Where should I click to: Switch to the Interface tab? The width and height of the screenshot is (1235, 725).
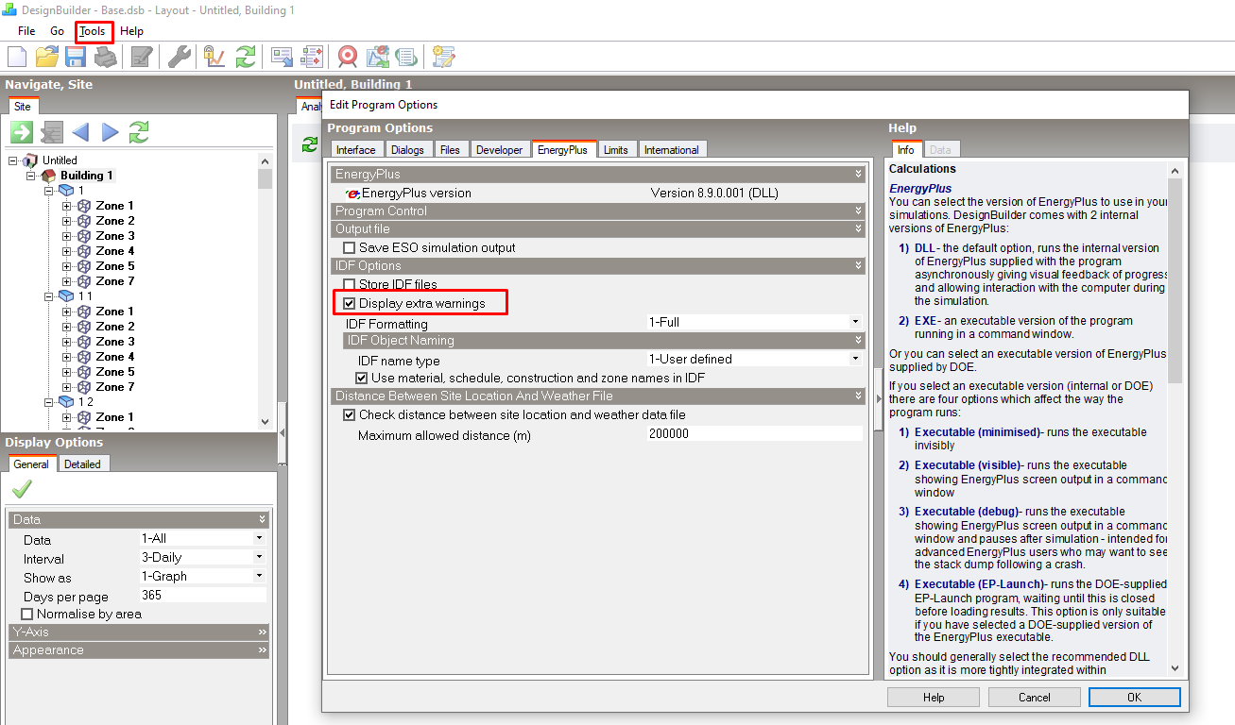pos(356,149)
